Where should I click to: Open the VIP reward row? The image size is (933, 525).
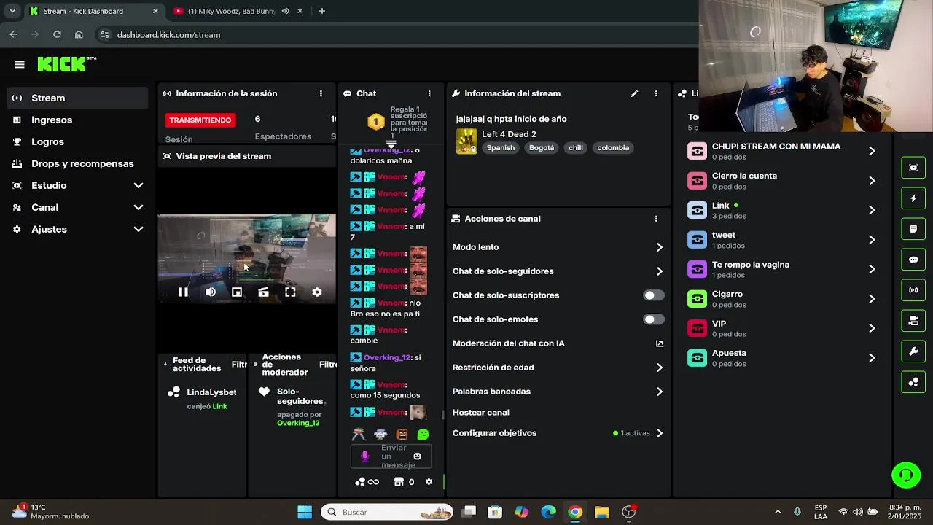click(782, 328)
